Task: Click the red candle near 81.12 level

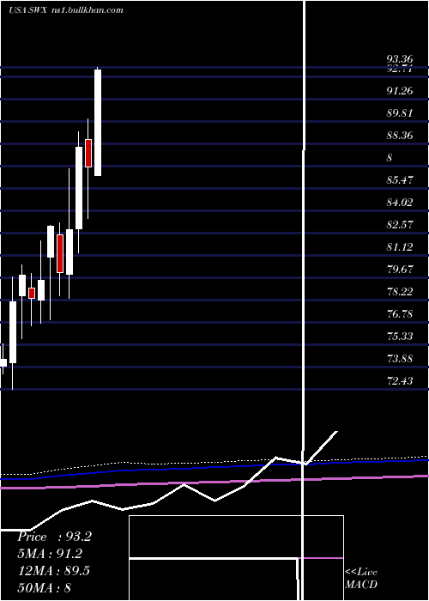Action: [x=60, y=254]
